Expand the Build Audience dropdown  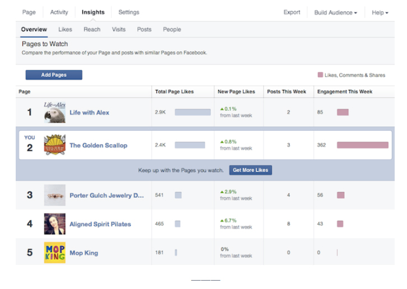336,13
